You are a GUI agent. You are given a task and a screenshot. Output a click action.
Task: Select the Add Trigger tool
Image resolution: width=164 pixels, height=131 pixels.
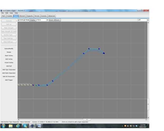tap(9, 80)
